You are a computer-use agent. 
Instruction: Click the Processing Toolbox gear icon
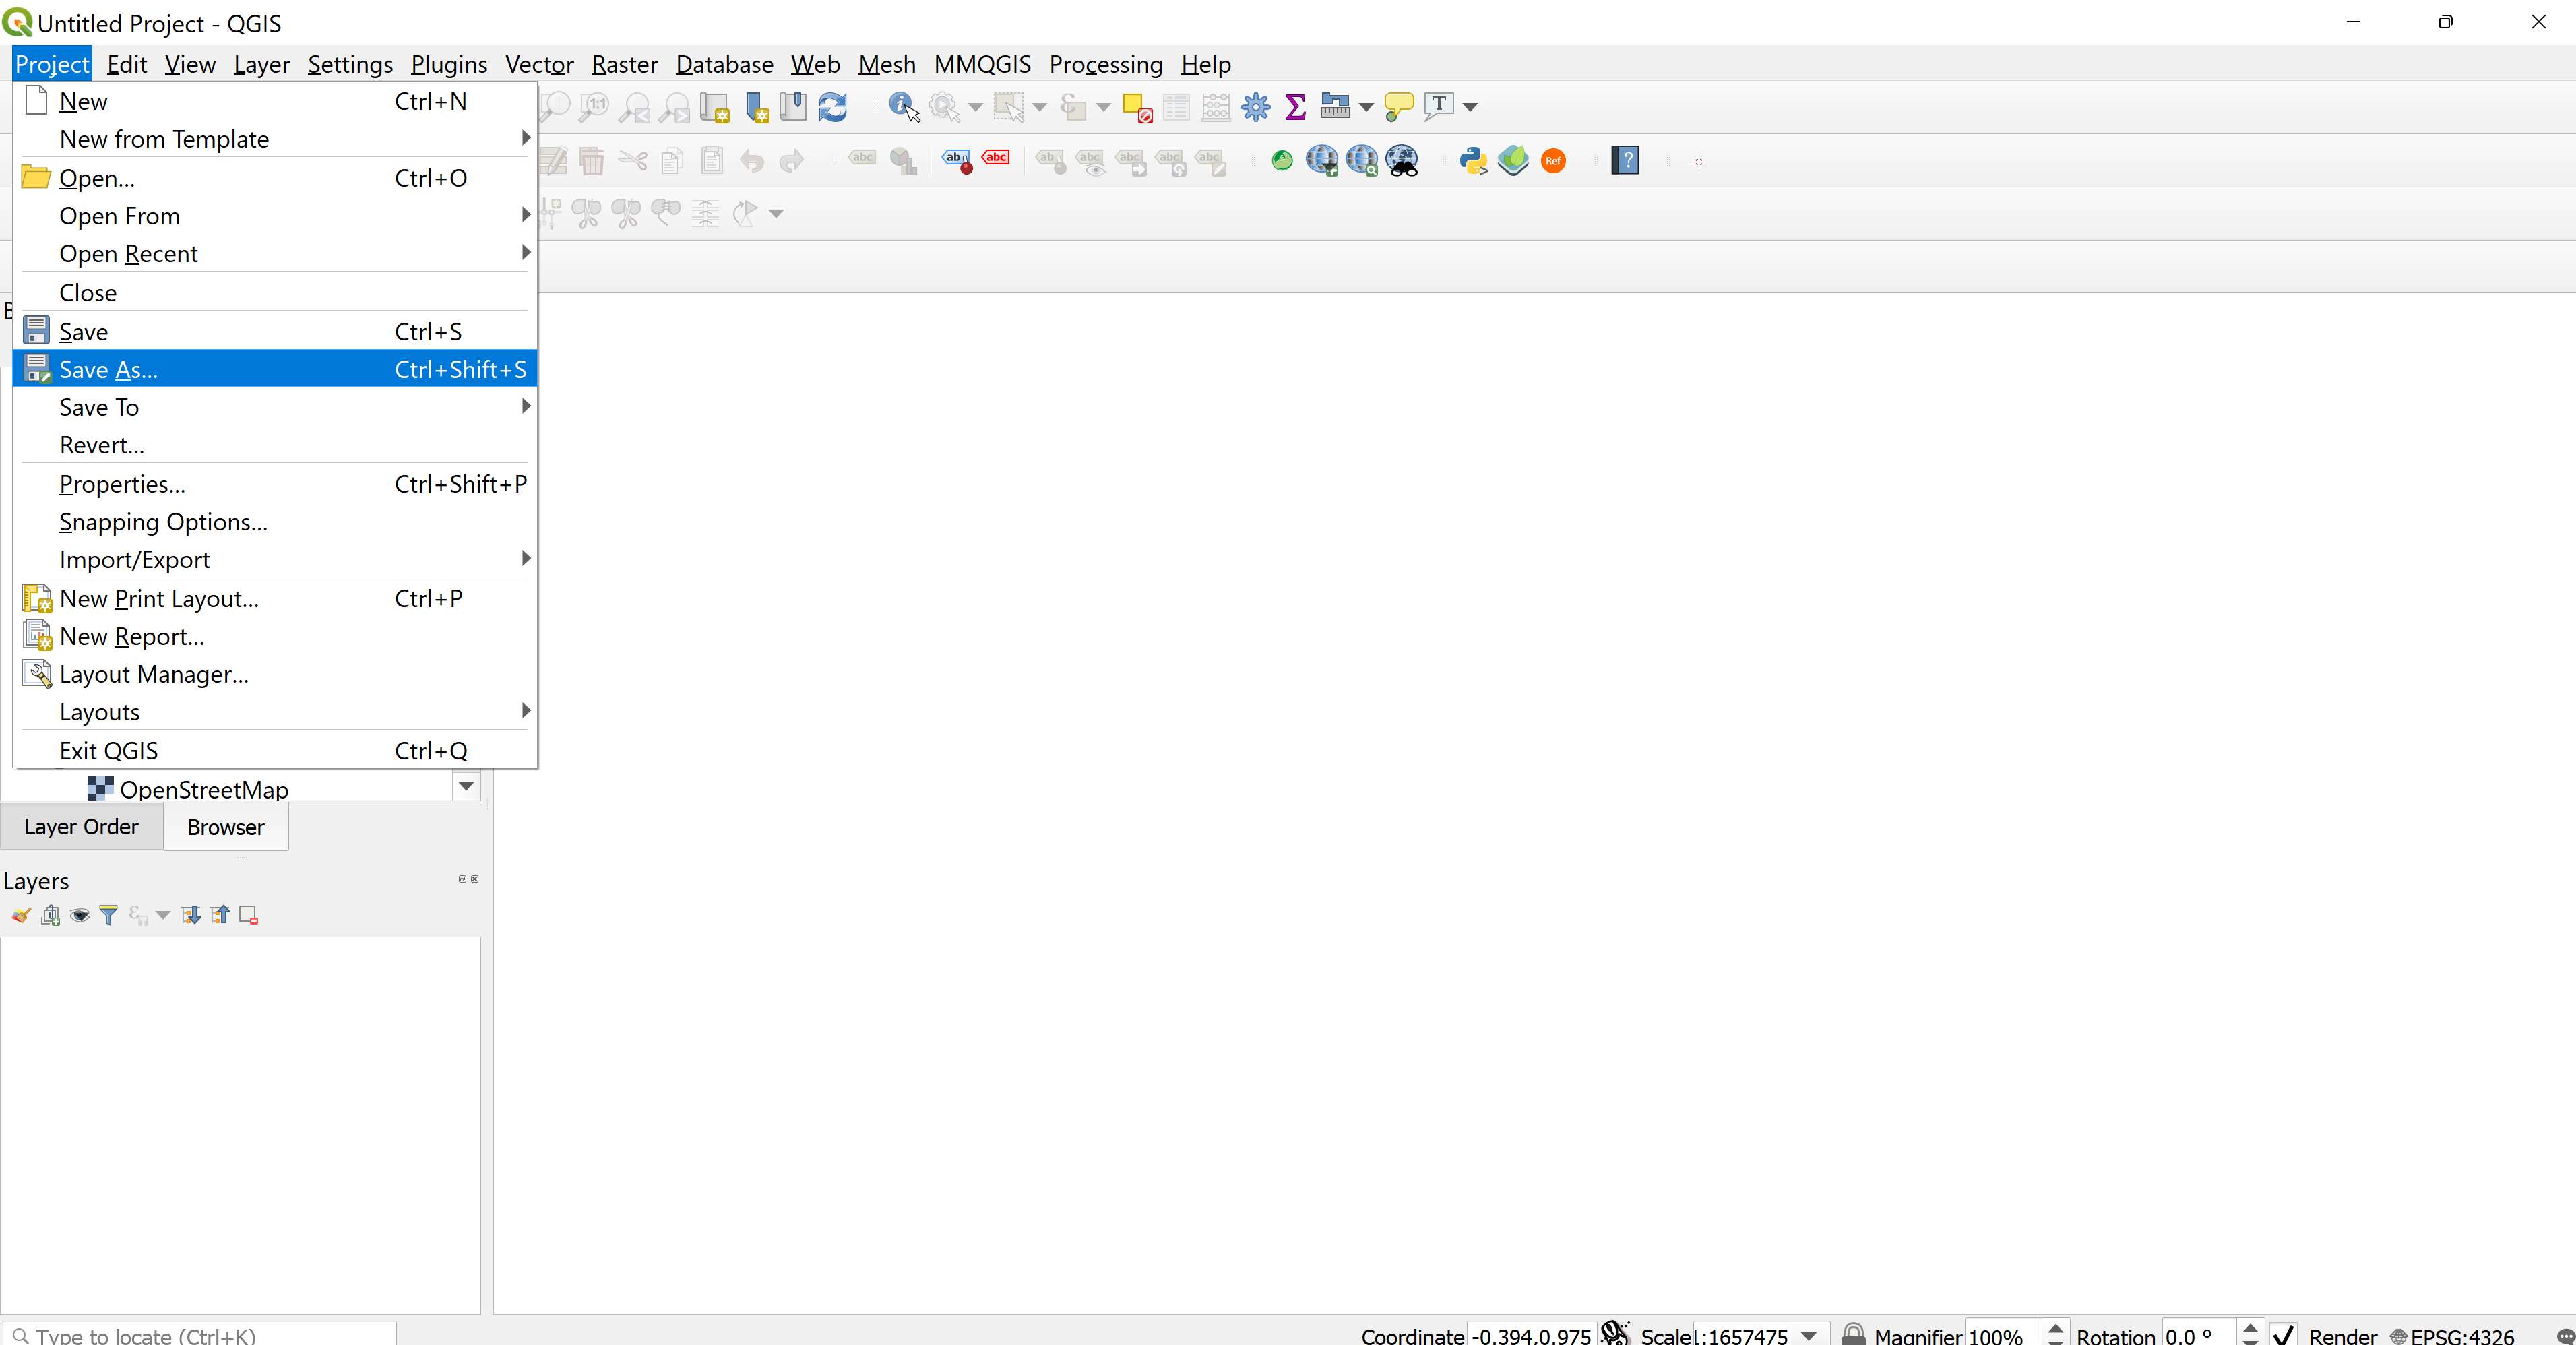point(1255,106)
